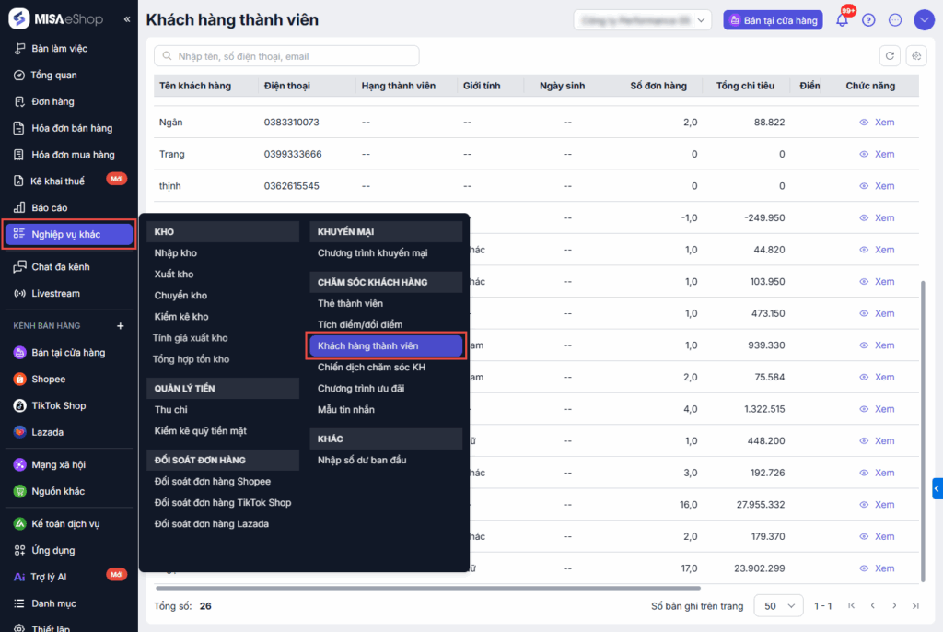Click Xem link in 939.330 row

point(884,345)
